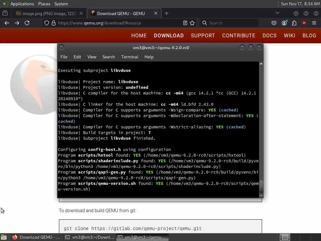Click show desktop icon in bottom panel
The height and width of the screenshot is (241, 321).
tap(4, 237)
